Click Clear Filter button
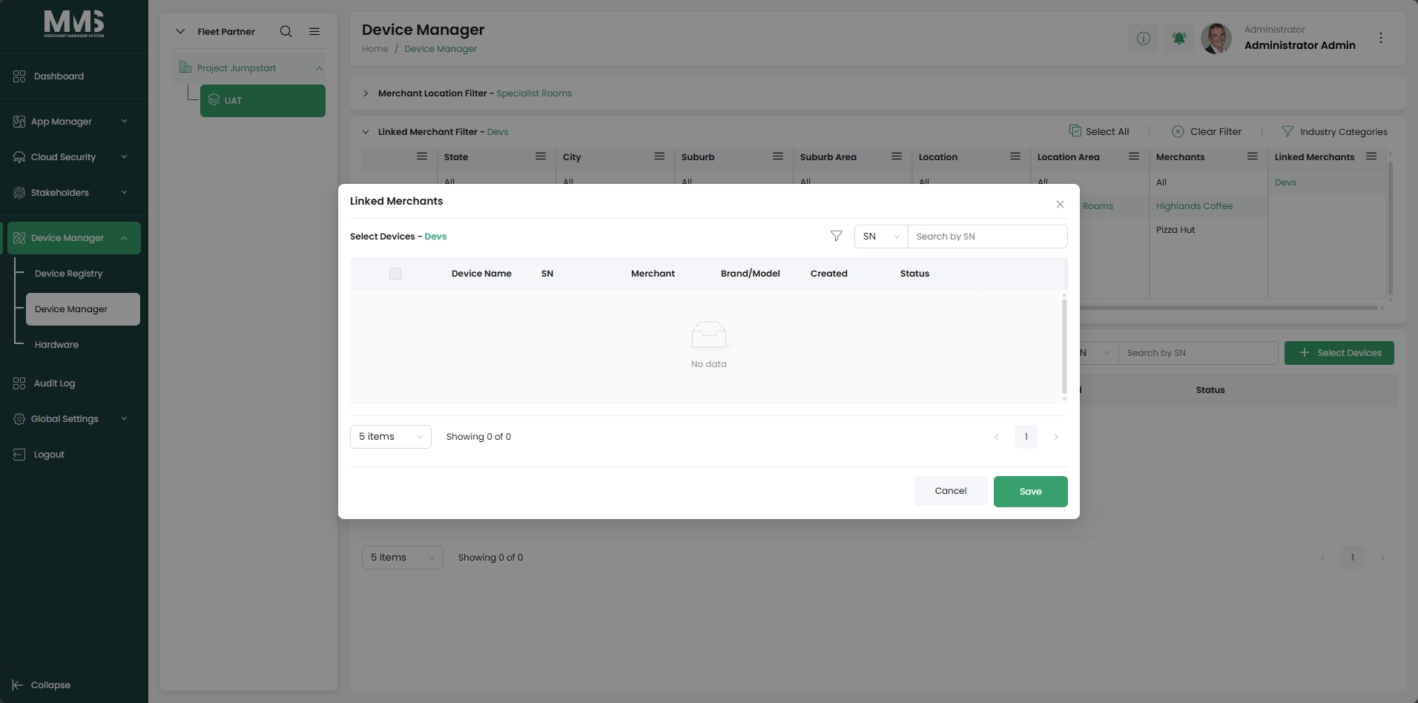The width and height of the screenshot is (1418, 703). (1207, 131)
